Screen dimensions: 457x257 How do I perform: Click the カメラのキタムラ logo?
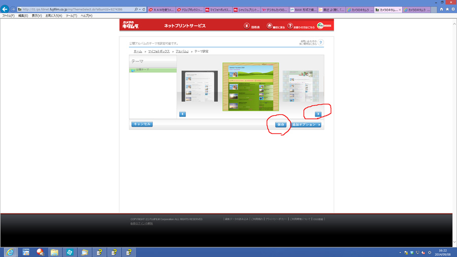tap(130, 25)
